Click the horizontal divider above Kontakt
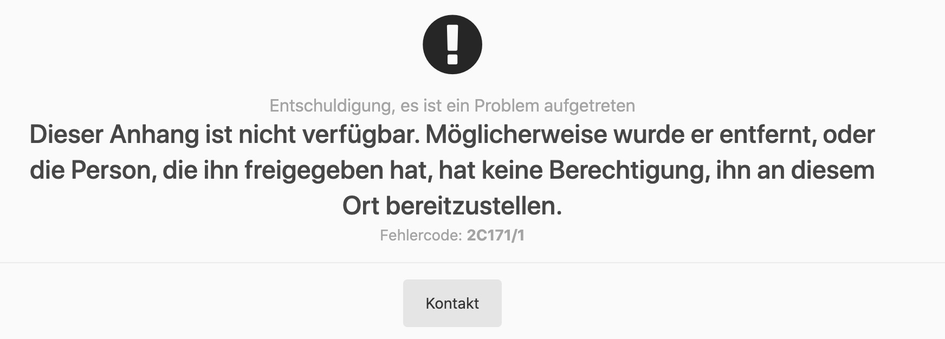Viewport: 945px width, 339px height. [x=472, y=263]
